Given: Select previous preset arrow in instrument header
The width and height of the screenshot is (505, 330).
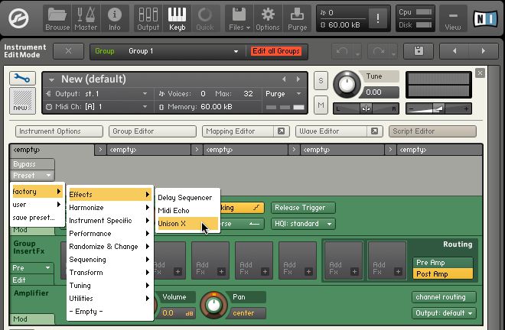Looking at the screenshot, I should (284, 79).
